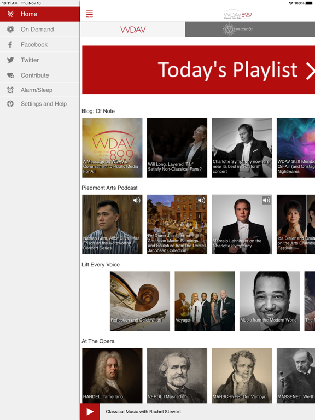Open MASSENET: Werther opera
Image resolution: width=315 pixels, height=420 pixels.
pyautogui.click(x=296, y=376)
